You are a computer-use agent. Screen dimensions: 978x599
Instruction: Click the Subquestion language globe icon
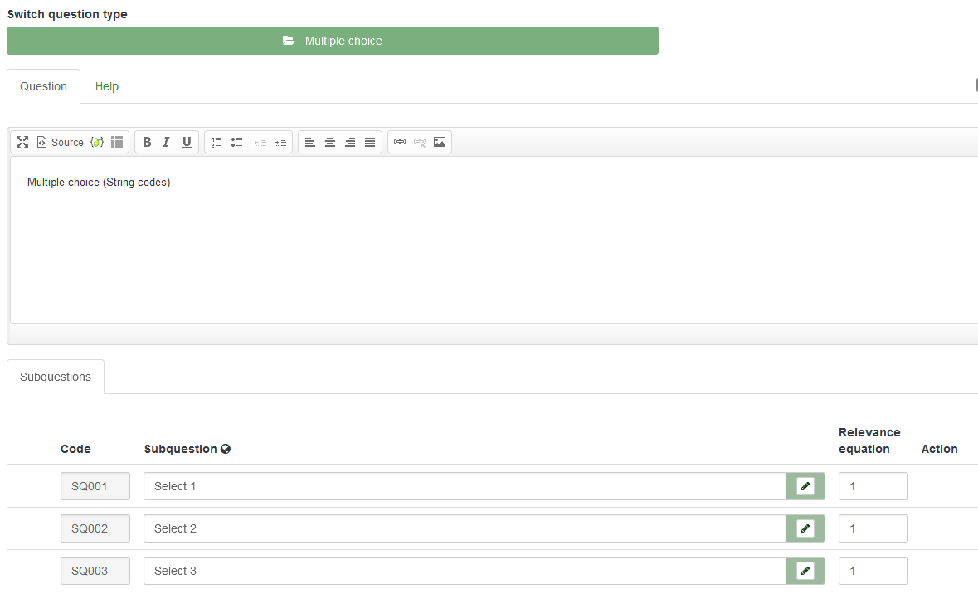coord(226,449)
